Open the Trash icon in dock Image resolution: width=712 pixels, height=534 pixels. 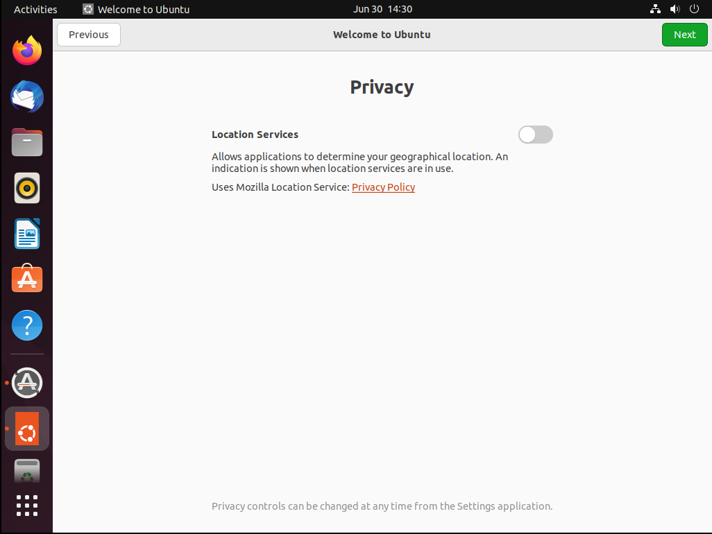point(27,470)
